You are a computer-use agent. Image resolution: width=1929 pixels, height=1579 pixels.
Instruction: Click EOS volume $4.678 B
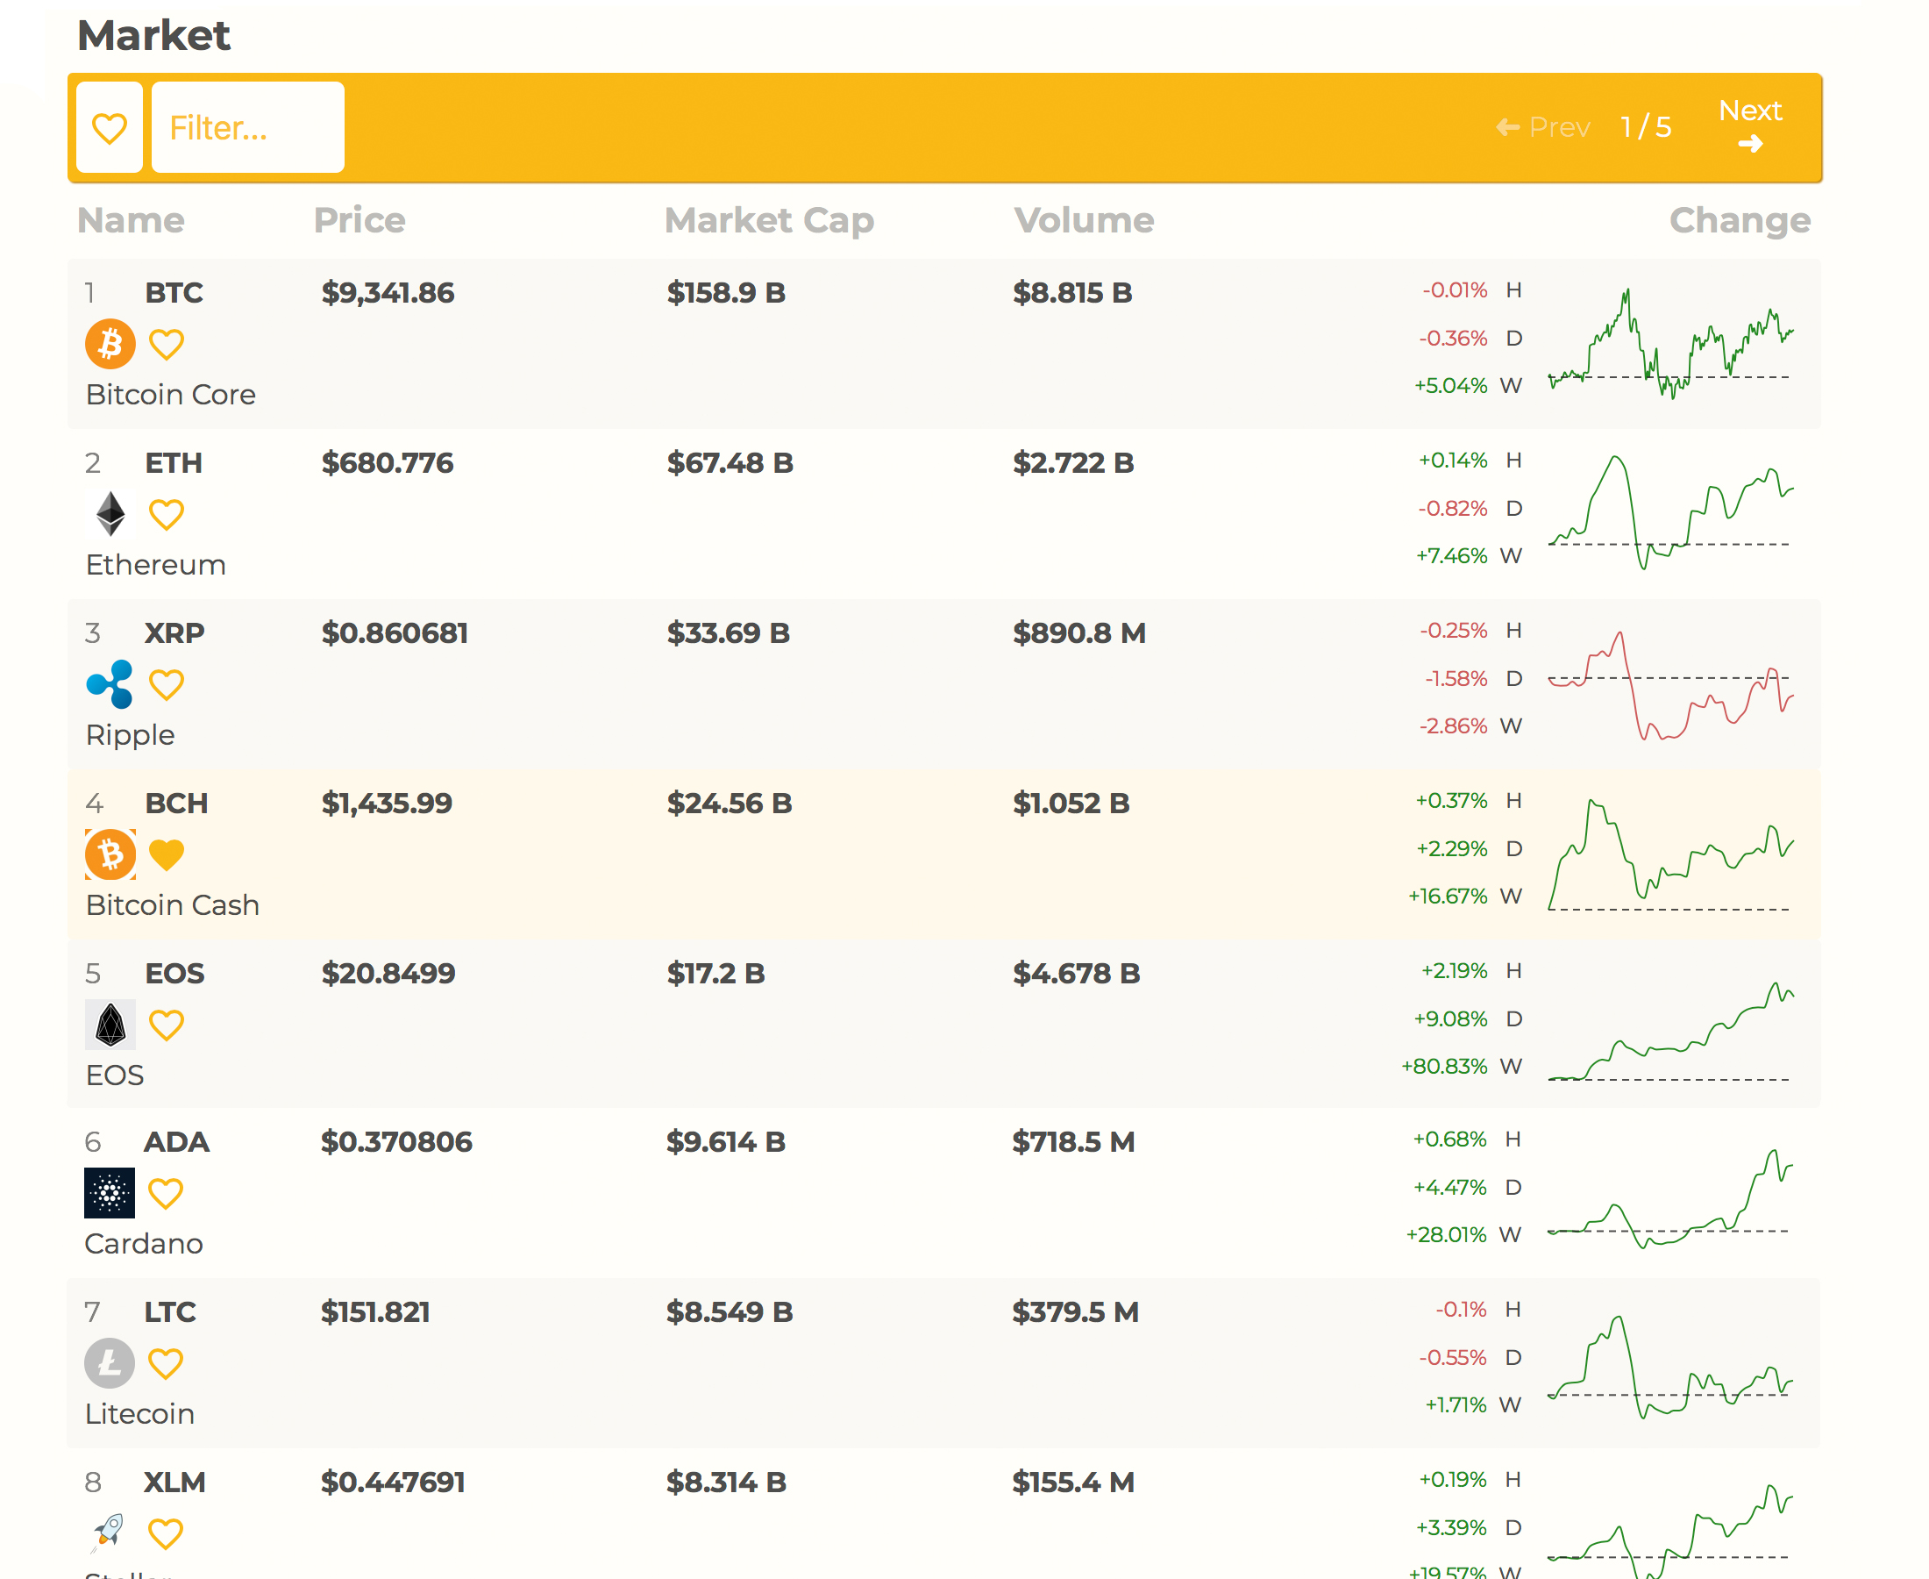tap(1077, 973)
